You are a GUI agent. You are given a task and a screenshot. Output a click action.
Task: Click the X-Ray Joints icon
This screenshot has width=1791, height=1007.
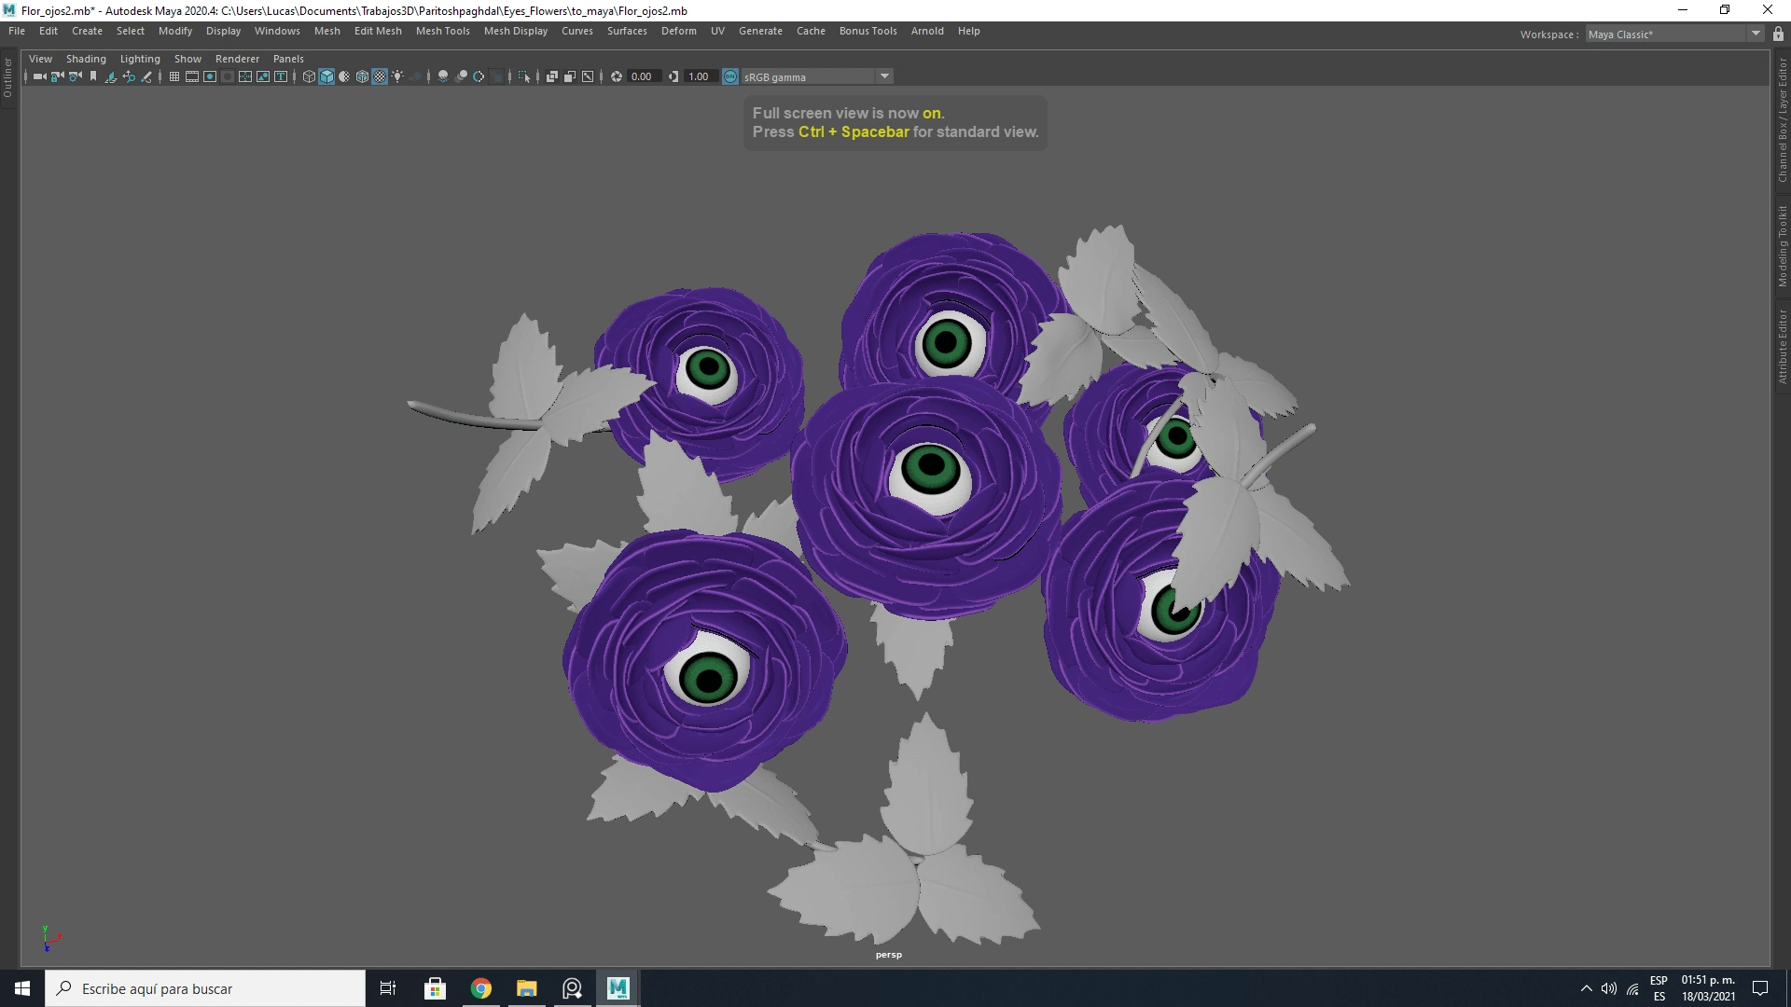(588, 76)
